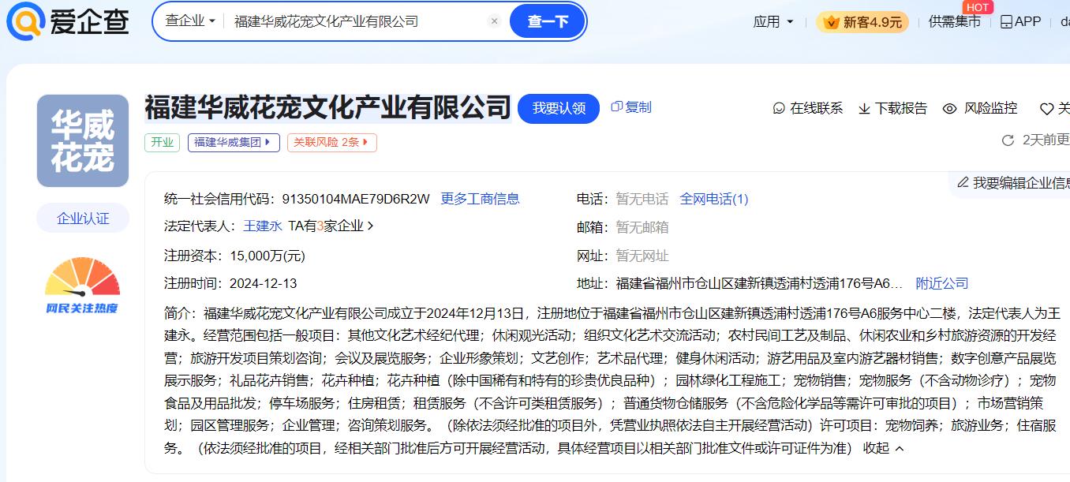The image size is (1070, 482).
Task: Open legal representative 王建永 link
Action: tap(263, 226)
